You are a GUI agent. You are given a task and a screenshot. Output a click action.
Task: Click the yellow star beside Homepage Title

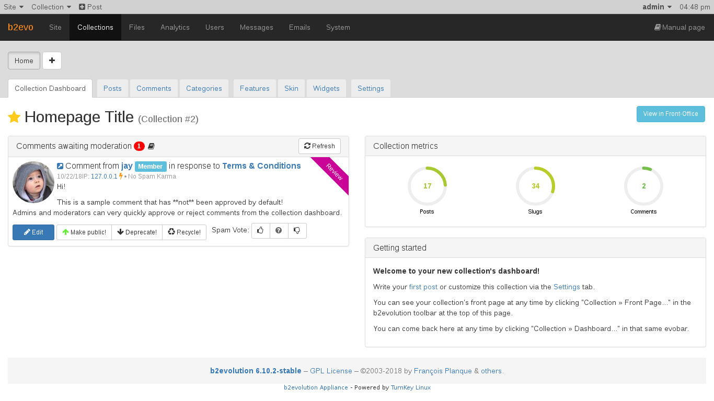pyautogui.click(x=14, y=117)
